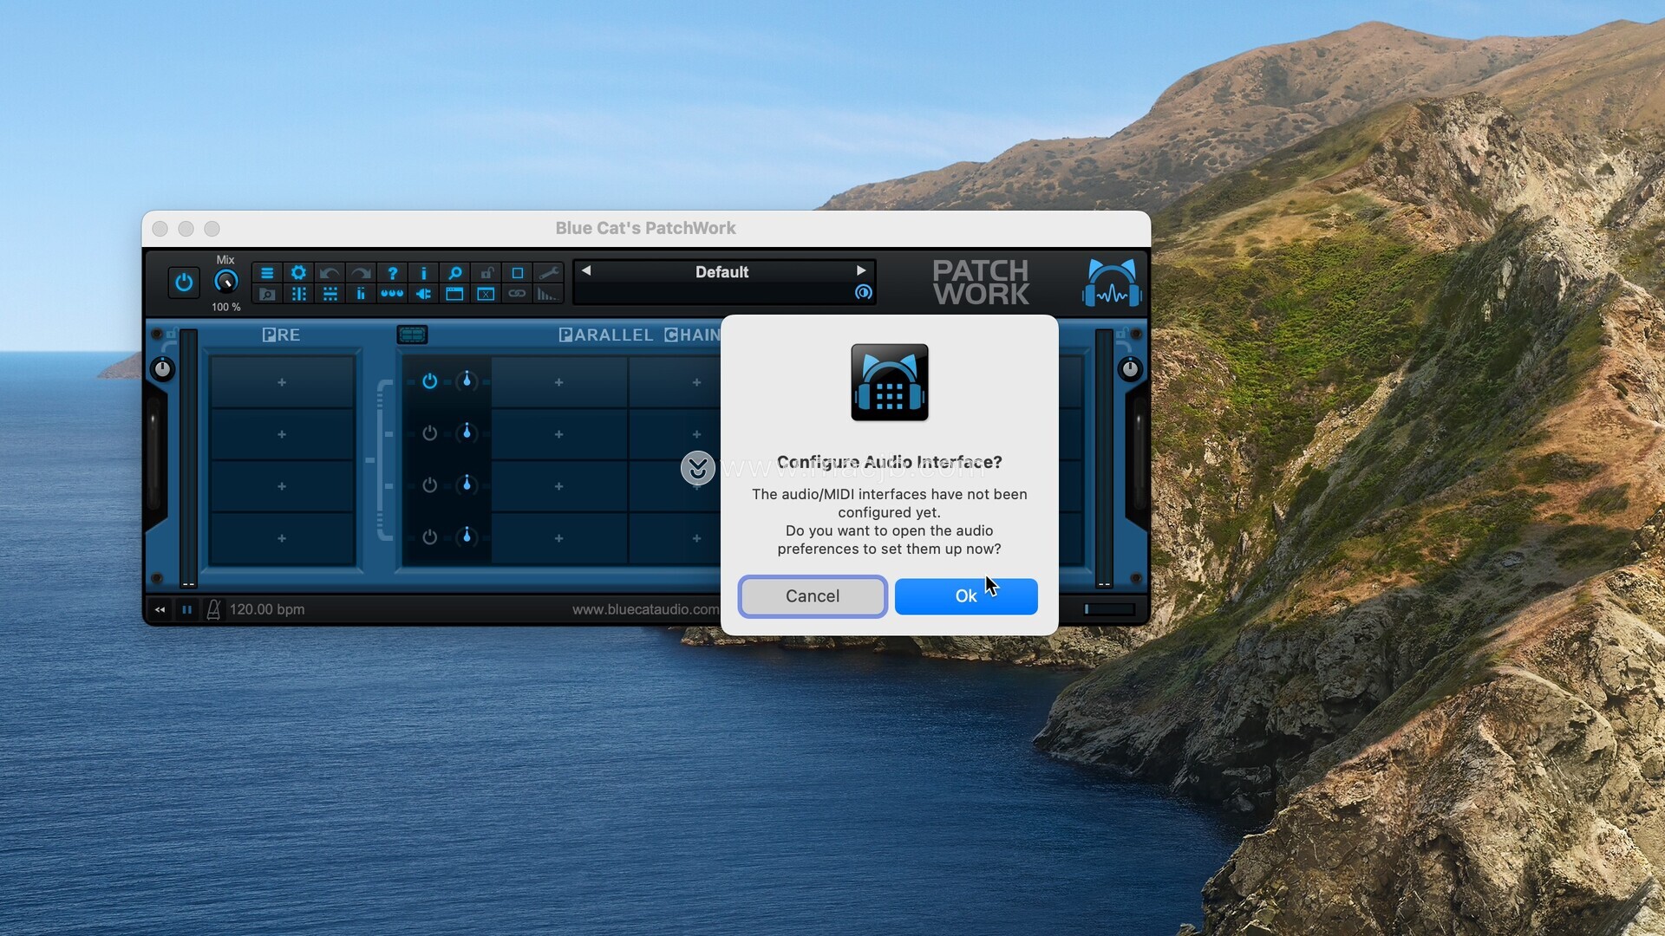This screenshot has height=936, width=1665.
Task: Click the horizontal dotted rows layout icon
Action: [330, 295]
